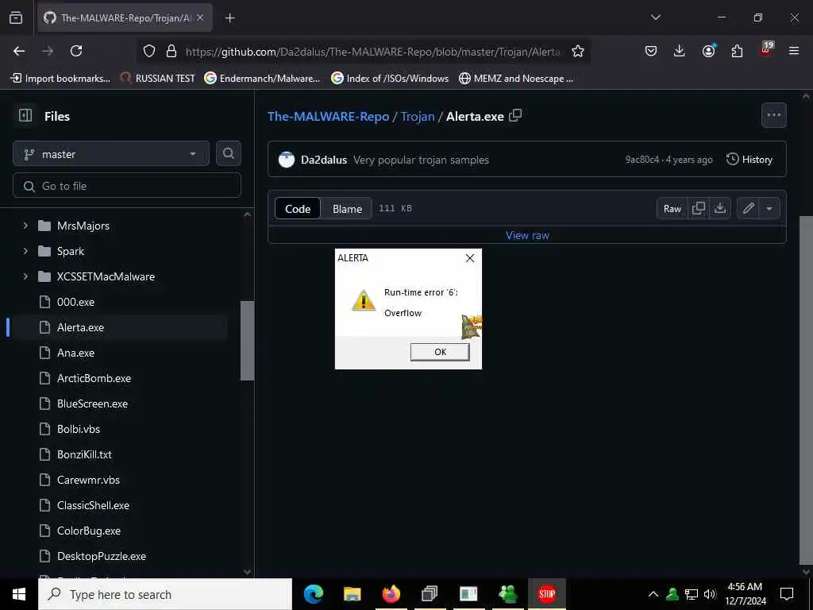Open the Raw file button

pos(672,208)
